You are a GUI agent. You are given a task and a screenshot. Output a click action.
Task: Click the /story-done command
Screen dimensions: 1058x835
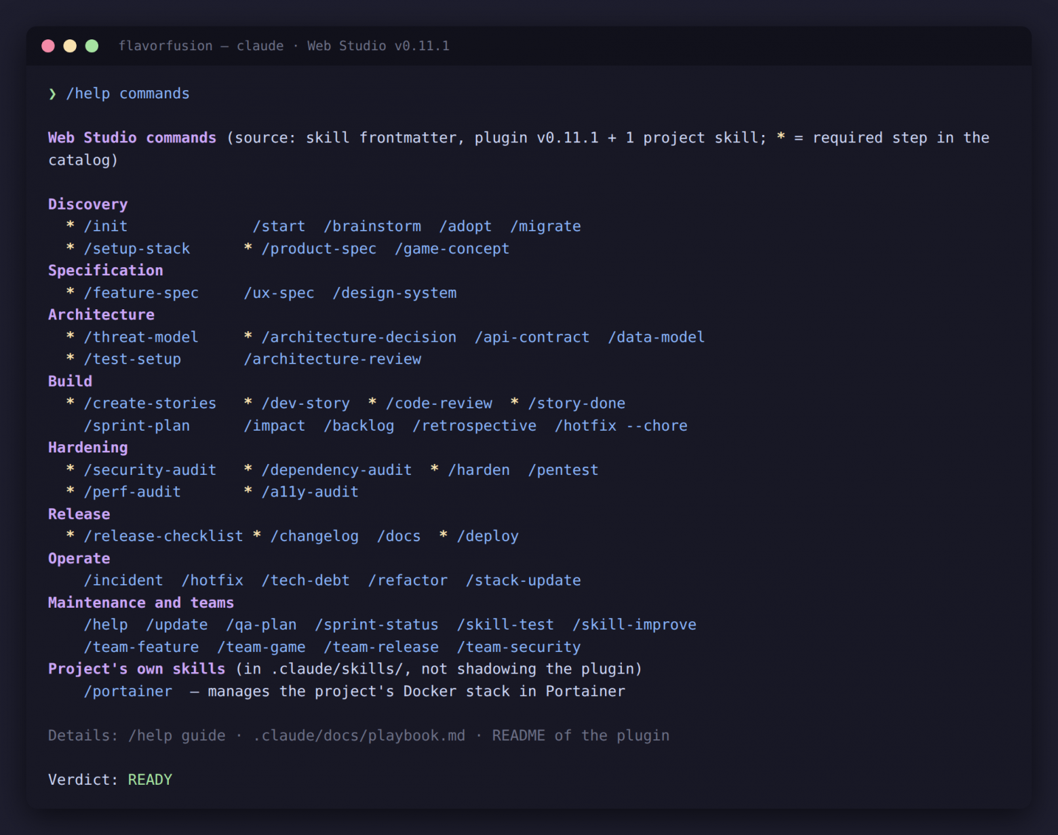click(x=576, y=404)
